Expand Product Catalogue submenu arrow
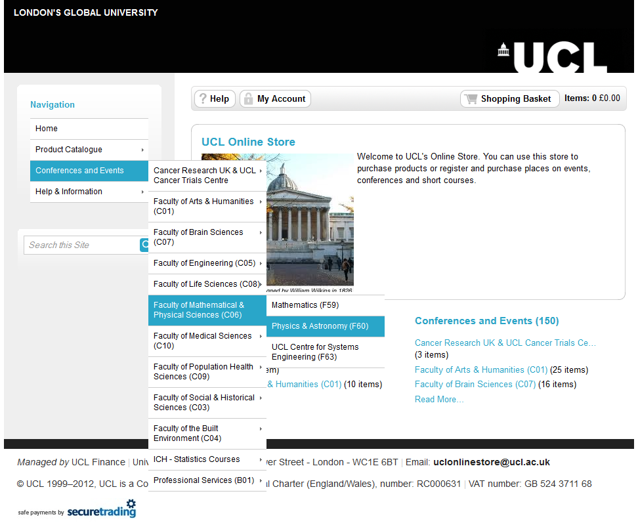Viewport: 638px width, 525px height. pyautogui.click(x=142, y=150)
